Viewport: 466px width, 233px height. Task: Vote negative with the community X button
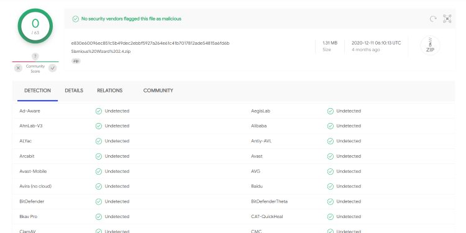pos(19,68)
